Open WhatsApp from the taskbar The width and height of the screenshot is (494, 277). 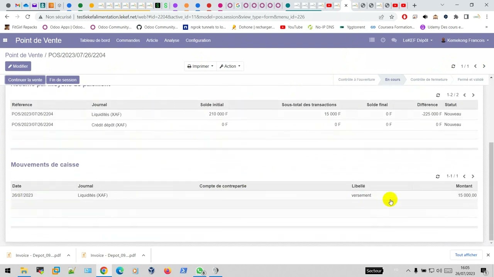coord(200,271)
